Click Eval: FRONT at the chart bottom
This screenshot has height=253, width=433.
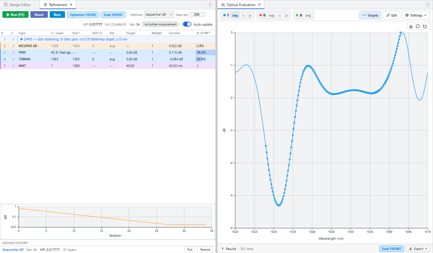[391, 249]
